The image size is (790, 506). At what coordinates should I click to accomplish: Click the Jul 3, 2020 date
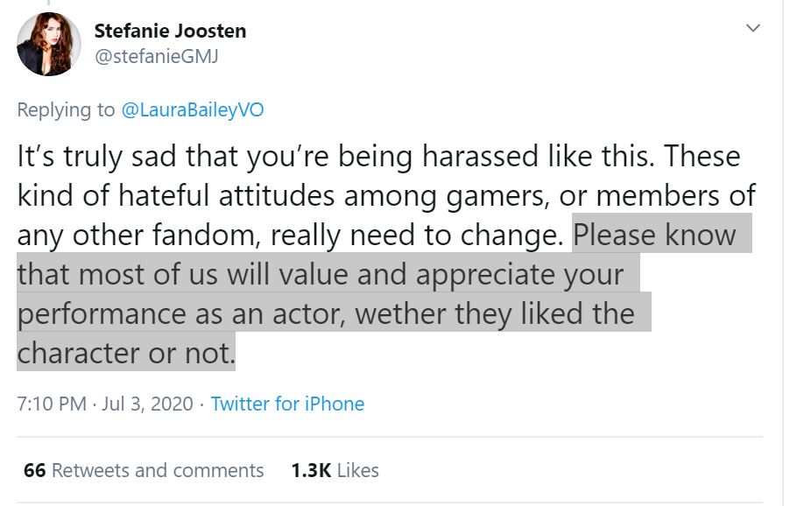click(146, 404)
